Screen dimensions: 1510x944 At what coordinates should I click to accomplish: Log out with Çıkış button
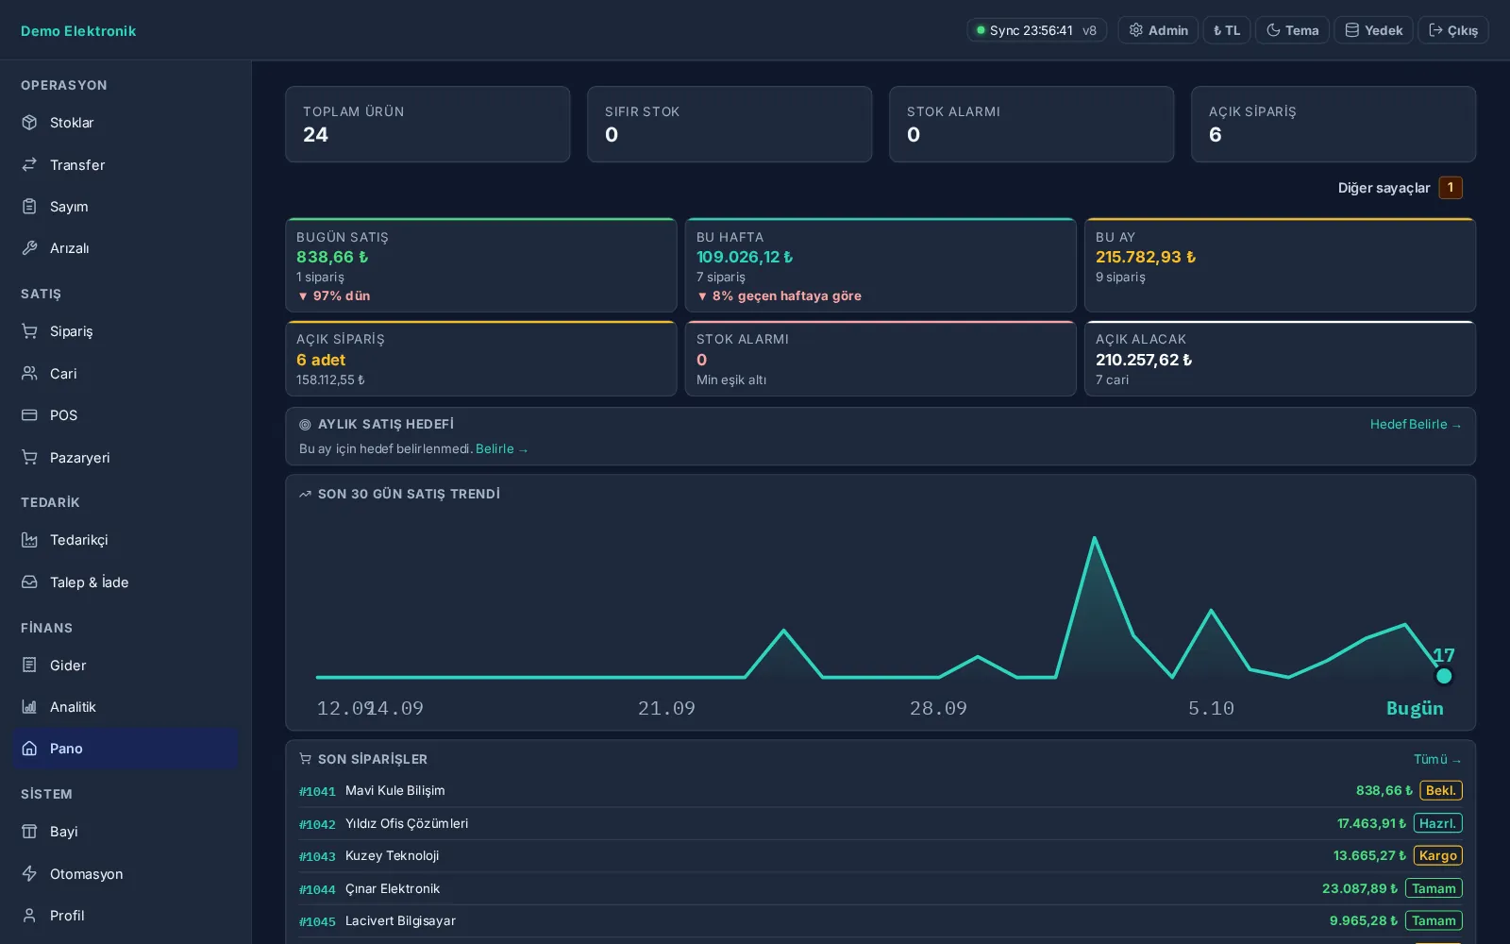click(1453, 30)
